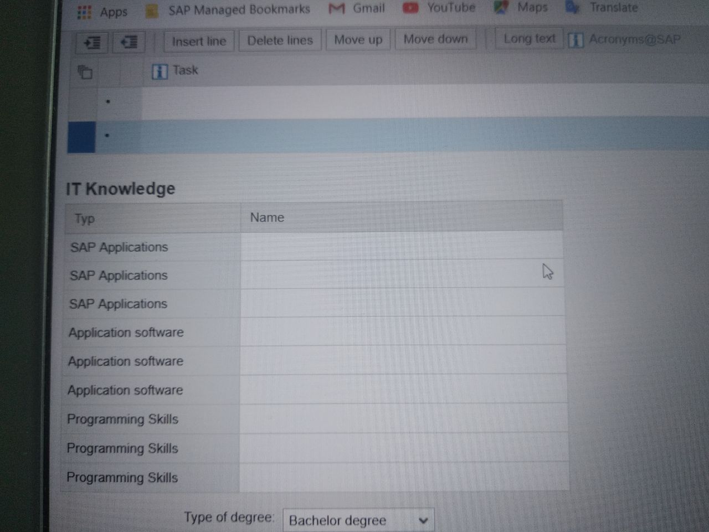Click Name field of first Programming Skills row
Image resolution: width=709 pixels, height=532 pixels.
(x=404, y=418)
